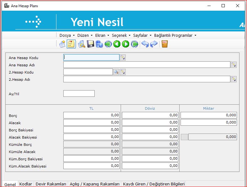
Task: Open the Dosya menu
Action: pyautogui.click(x=67, y=36)
